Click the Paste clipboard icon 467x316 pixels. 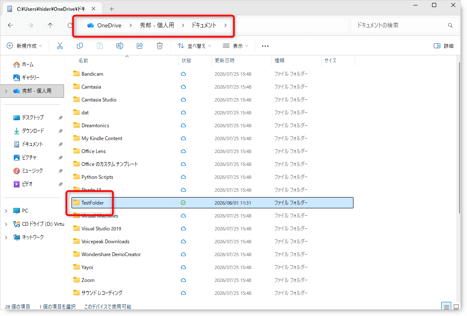click(100, 46)
